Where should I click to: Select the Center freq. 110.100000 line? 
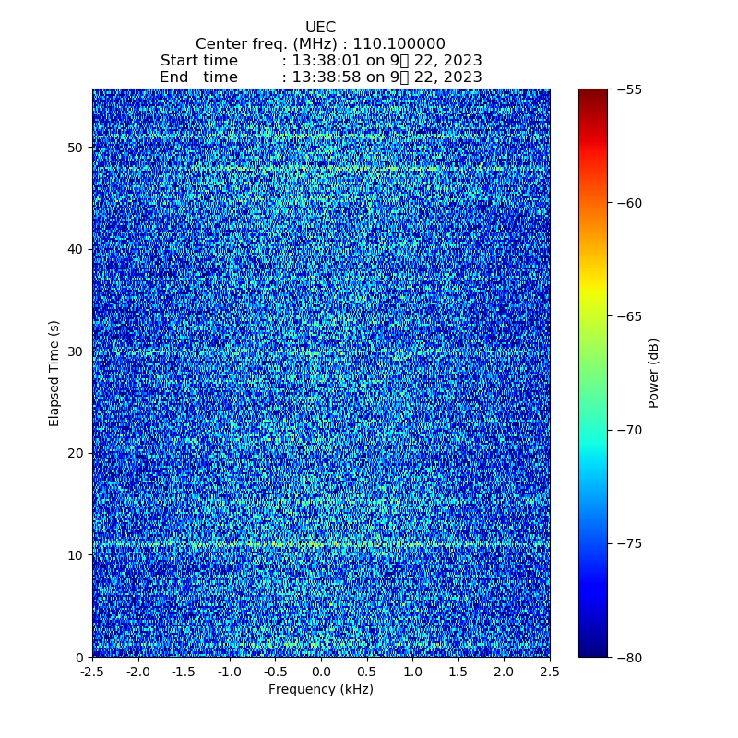[x=320, y=44]
